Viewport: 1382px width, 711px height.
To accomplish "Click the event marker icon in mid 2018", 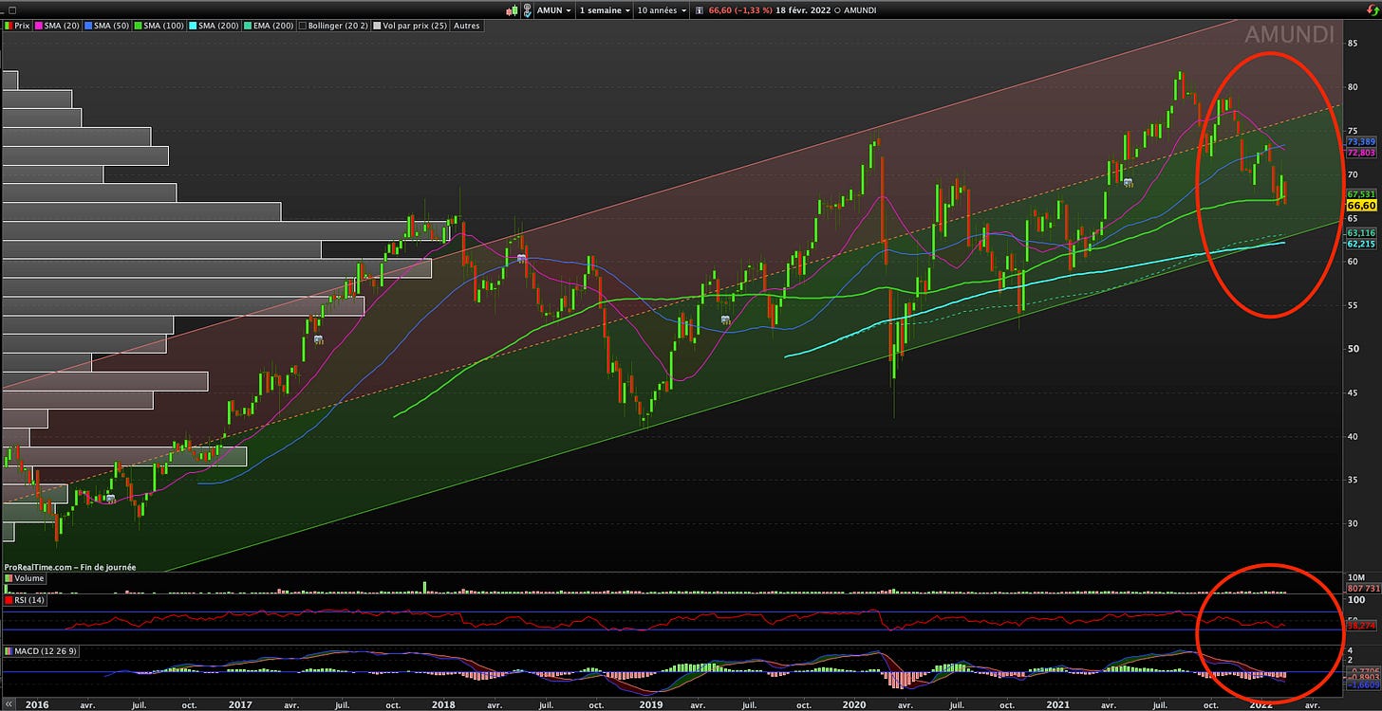I will (521, 258).
